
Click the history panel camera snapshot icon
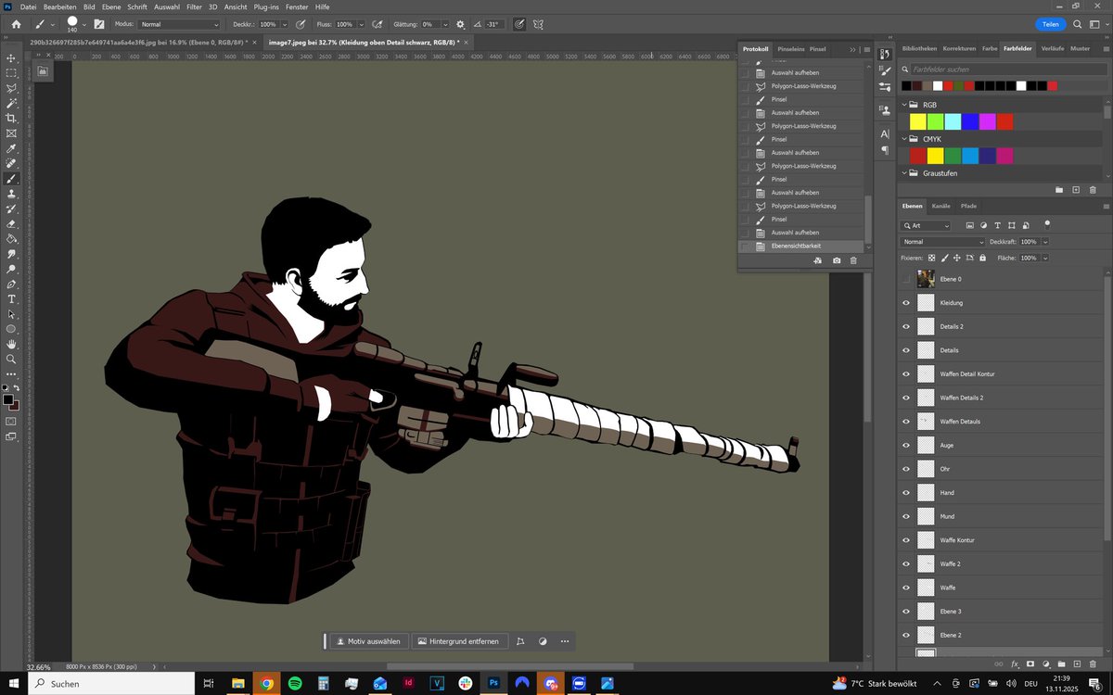pyautogui.click(x=837, y=261)
